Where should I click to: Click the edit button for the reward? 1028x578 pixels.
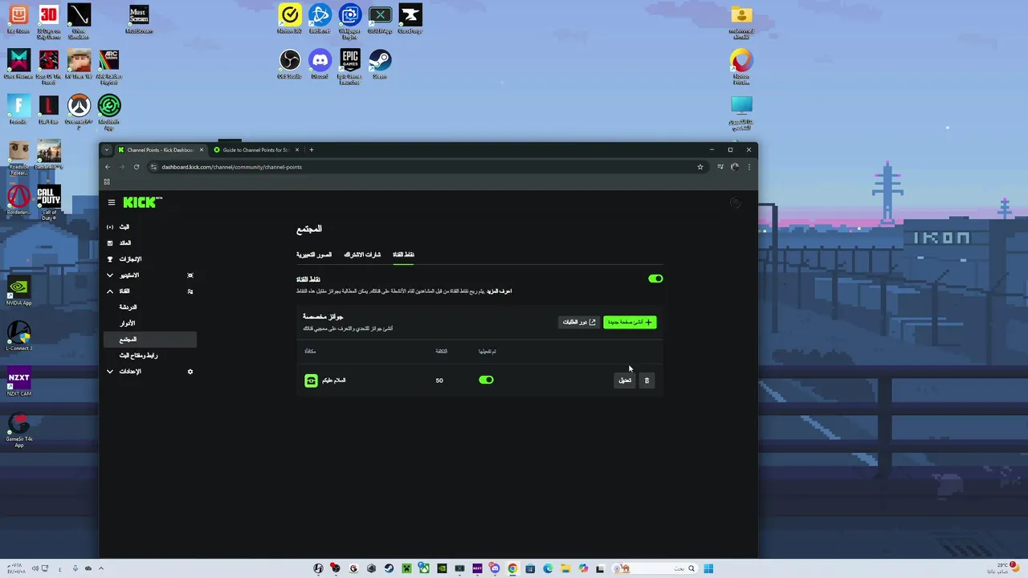pyautogui.click(x=625, y=381)
